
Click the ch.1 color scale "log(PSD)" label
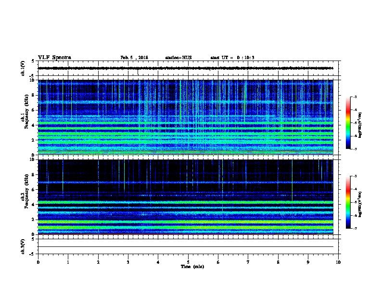[x=360, y=125]
